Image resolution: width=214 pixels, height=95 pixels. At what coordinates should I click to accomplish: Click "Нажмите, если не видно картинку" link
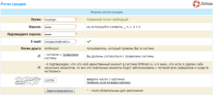[x=109, y=82]
